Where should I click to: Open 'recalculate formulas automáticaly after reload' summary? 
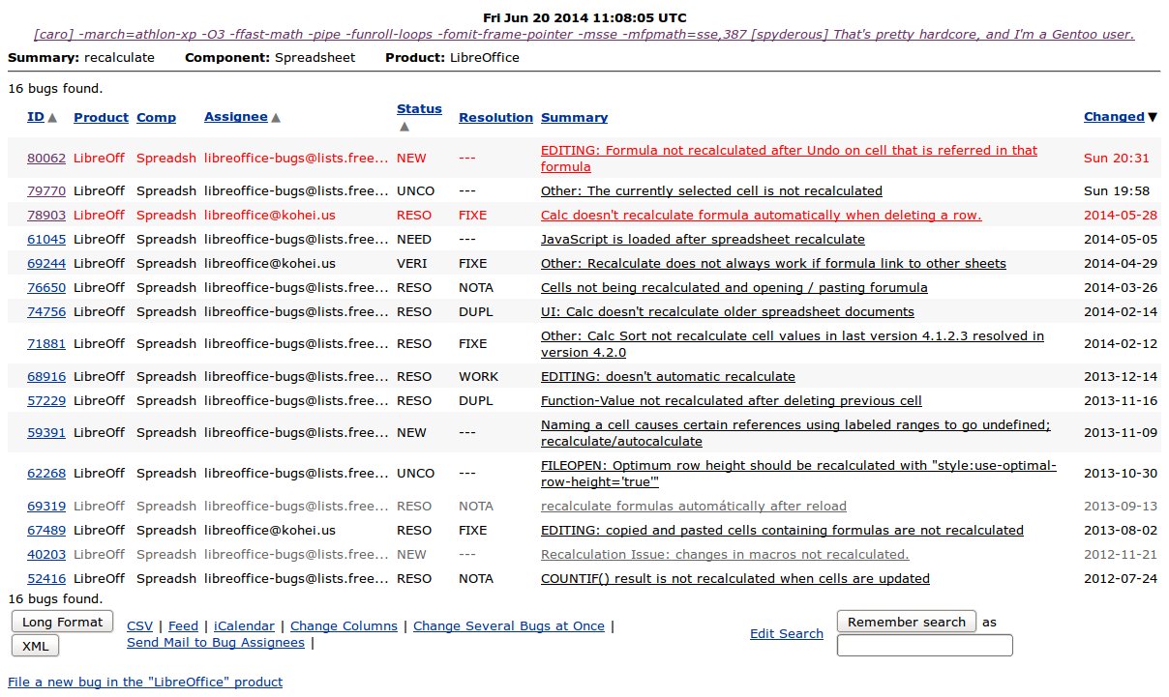click(694, 506)
